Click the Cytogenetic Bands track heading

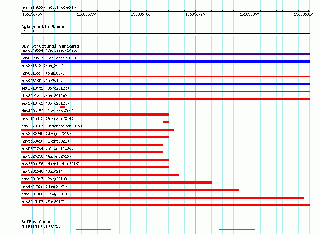43,27
